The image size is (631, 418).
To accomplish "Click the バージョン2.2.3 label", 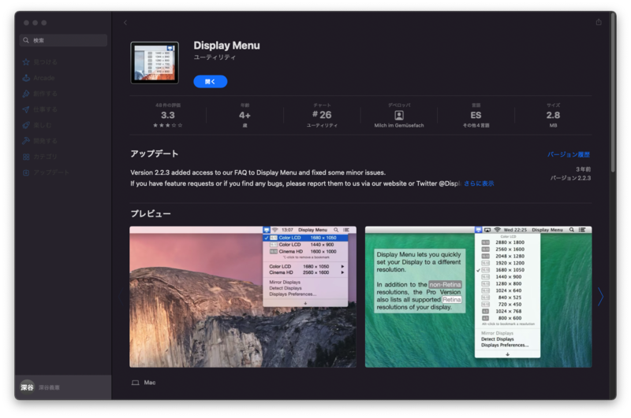I will click(570, 178).
